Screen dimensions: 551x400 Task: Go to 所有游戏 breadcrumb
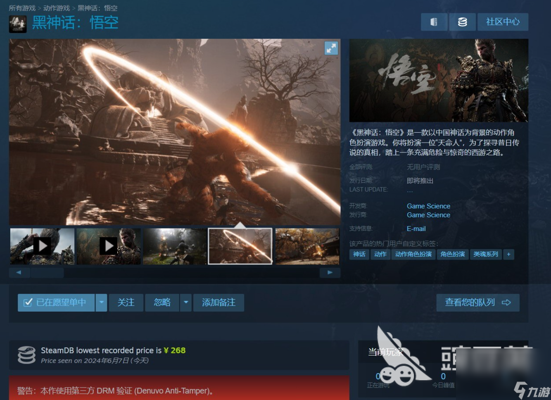coord(22,8)
